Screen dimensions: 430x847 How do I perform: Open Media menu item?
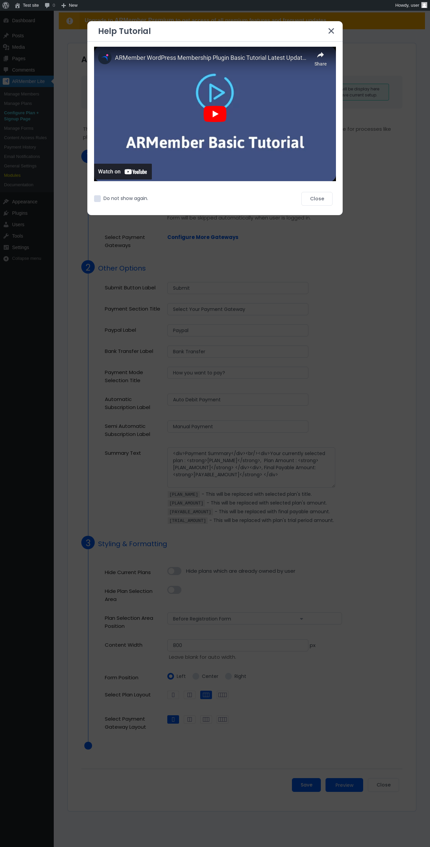pos(27,47)
